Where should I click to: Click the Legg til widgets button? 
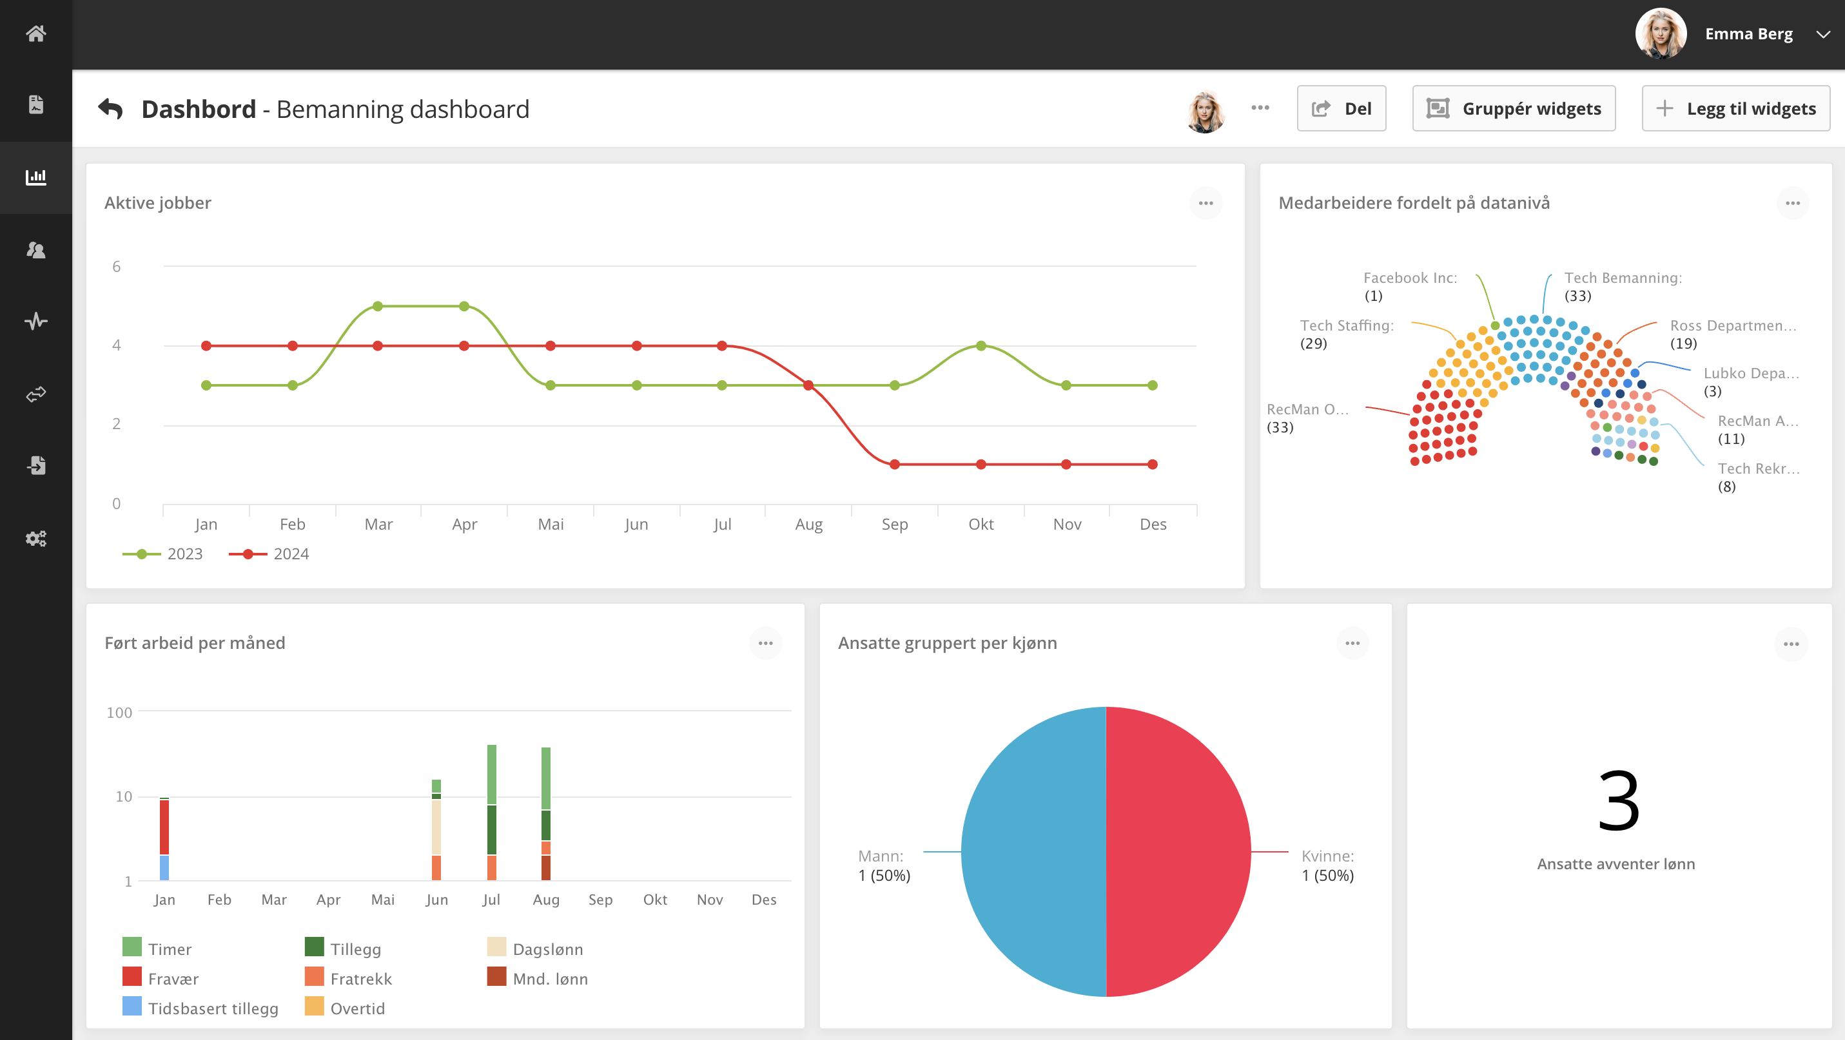coord(1735,108)
